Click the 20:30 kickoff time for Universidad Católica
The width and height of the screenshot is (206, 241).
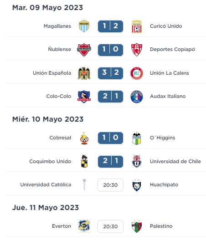click(110, 185)
